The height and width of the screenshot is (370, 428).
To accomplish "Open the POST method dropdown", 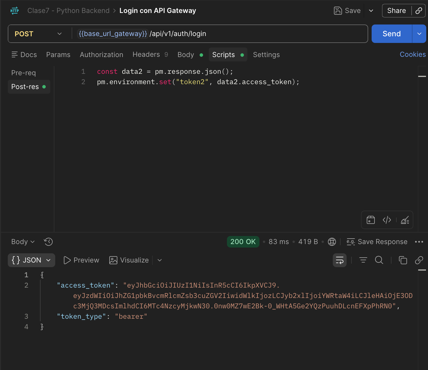I will (x=39, y=34).
